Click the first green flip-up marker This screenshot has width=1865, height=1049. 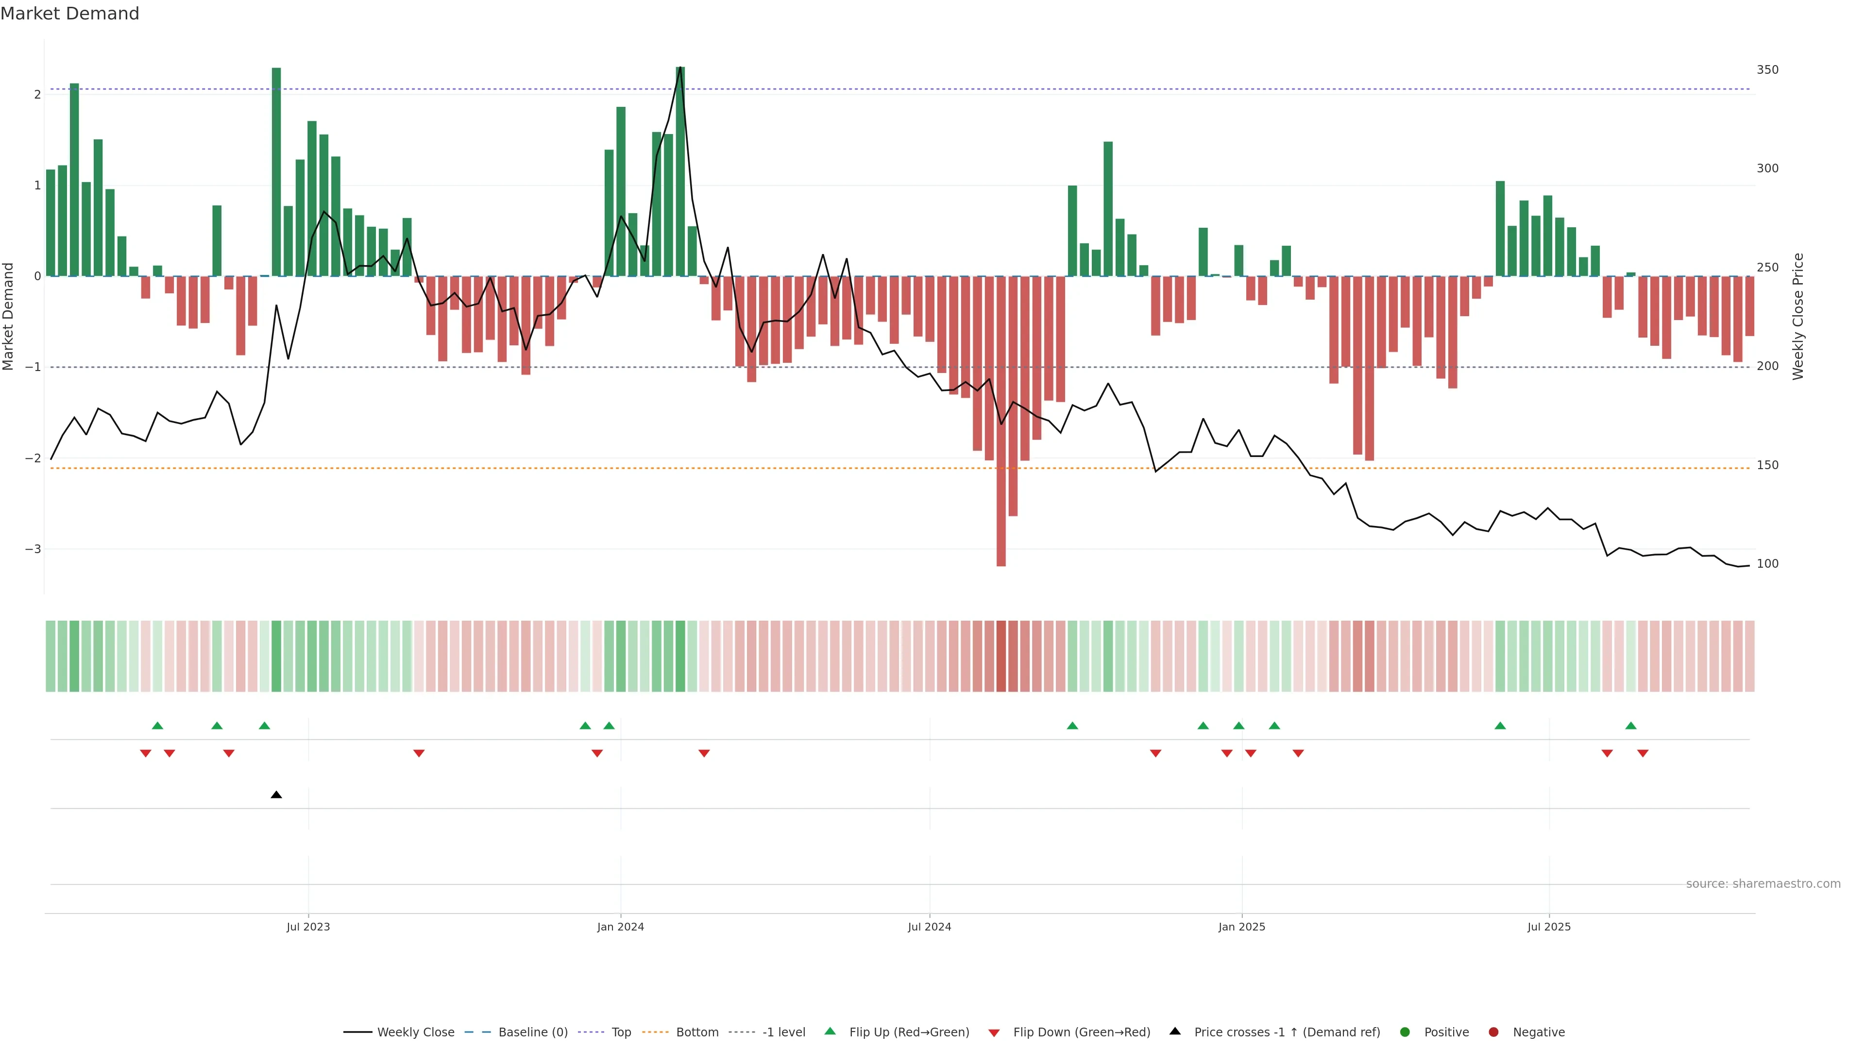pyautogui.click(x=157, y=726)
